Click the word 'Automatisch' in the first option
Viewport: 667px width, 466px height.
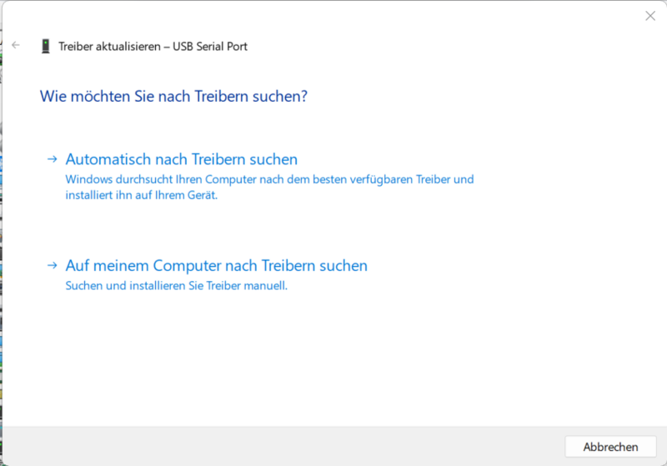pyautogui.click(x=106, y=159)
